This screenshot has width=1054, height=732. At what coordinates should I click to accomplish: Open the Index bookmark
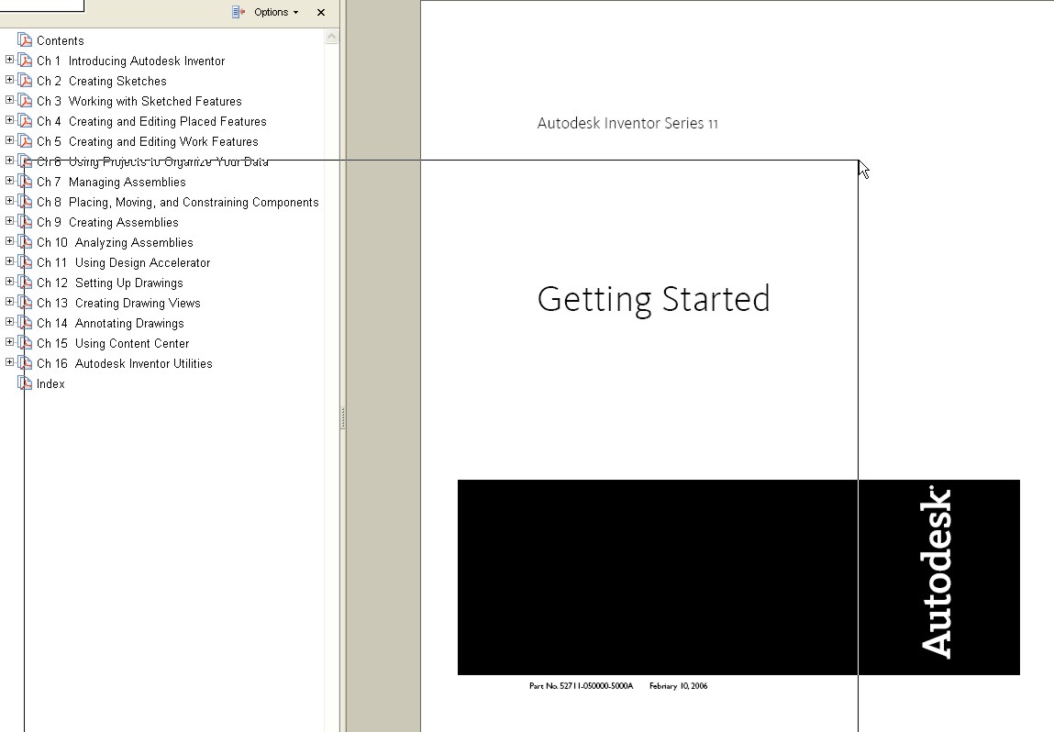click(50, 383)
